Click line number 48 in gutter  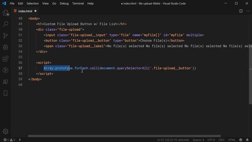(x=20, y=19)
